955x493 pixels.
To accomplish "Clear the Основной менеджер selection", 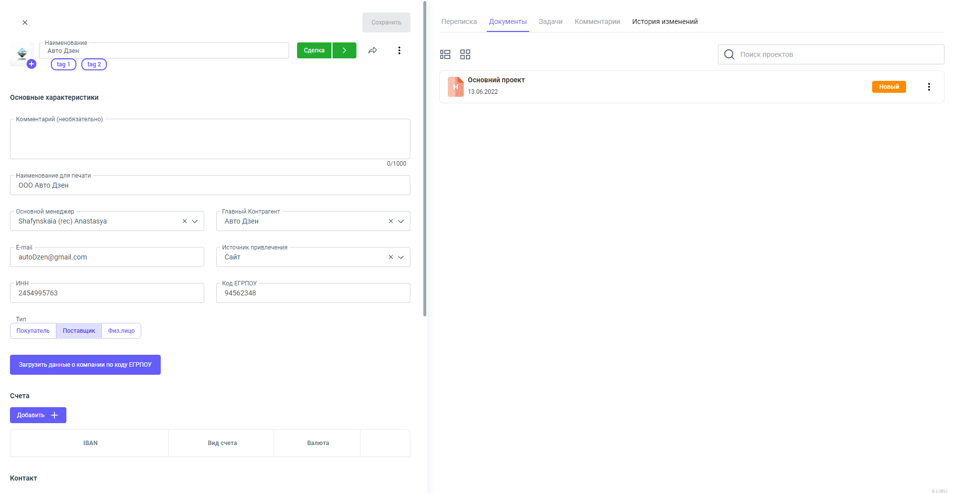I will pos(185,221).
